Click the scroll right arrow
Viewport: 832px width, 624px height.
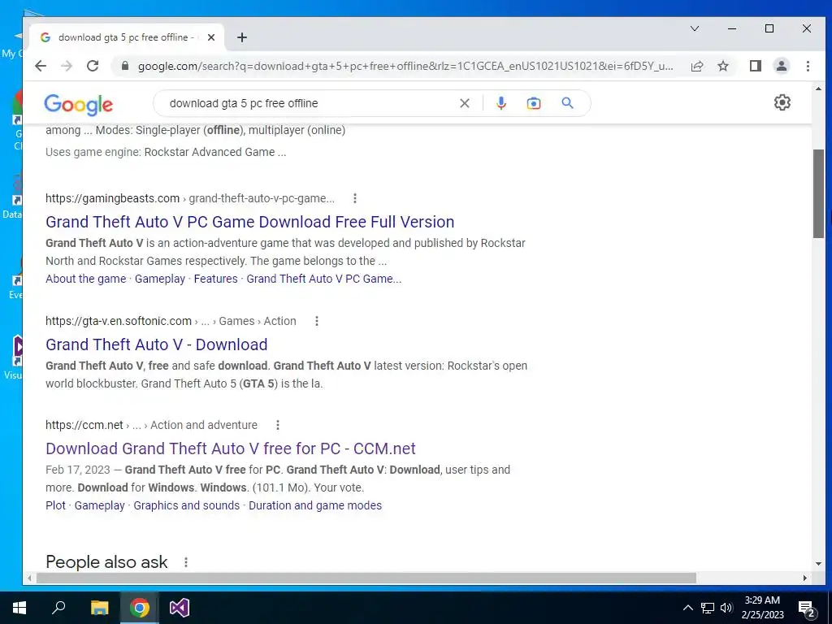pyautogui.click(x=805, y=578)
